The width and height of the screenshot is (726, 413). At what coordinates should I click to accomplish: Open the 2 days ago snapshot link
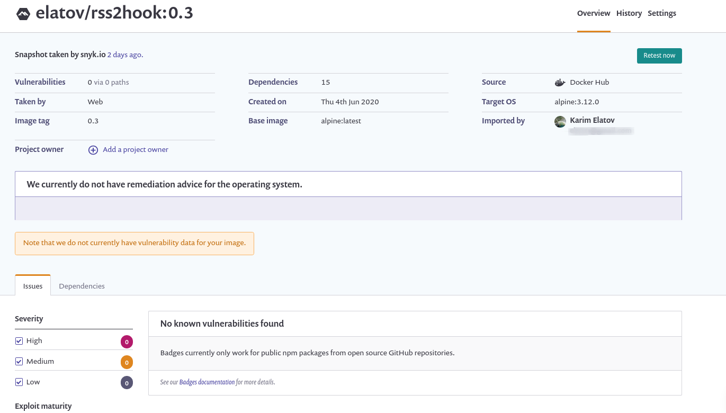point(125,55)
